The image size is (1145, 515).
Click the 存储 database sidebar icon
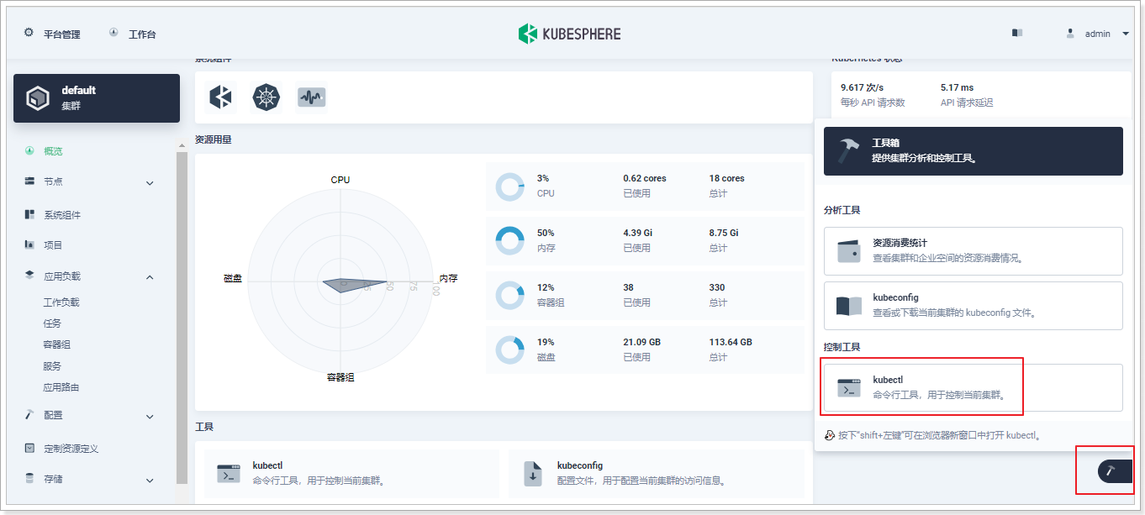coord(29,479)
